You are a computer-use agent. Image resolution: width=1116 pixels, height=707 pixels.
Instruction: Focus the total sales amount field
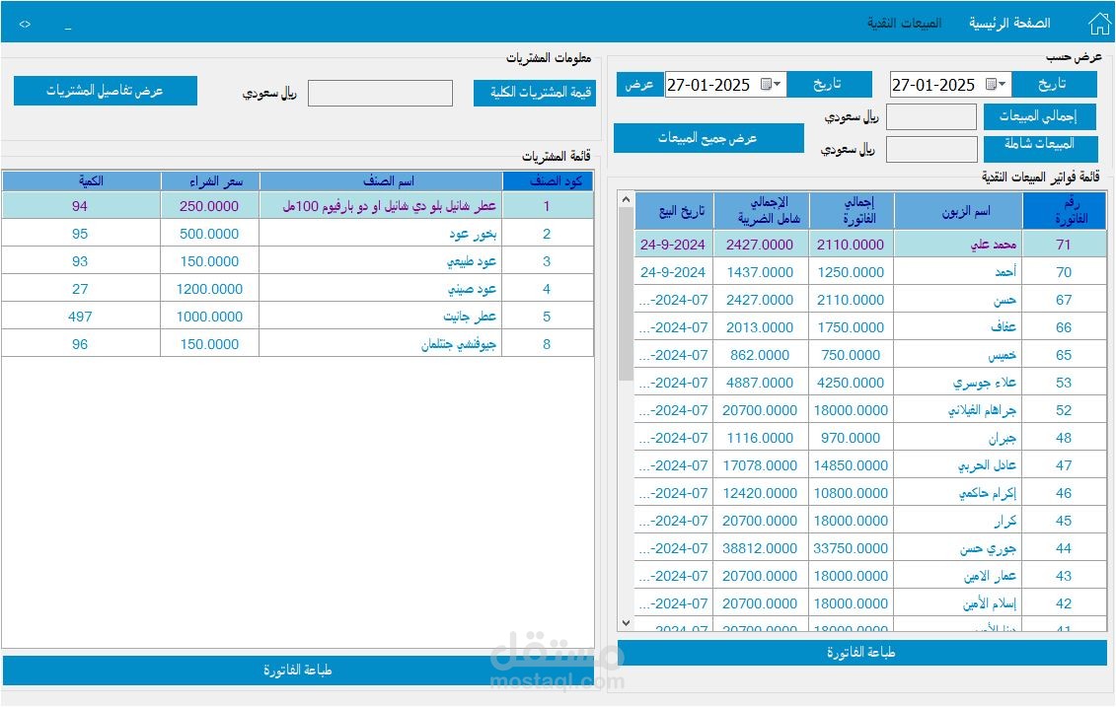pos(930,117)
